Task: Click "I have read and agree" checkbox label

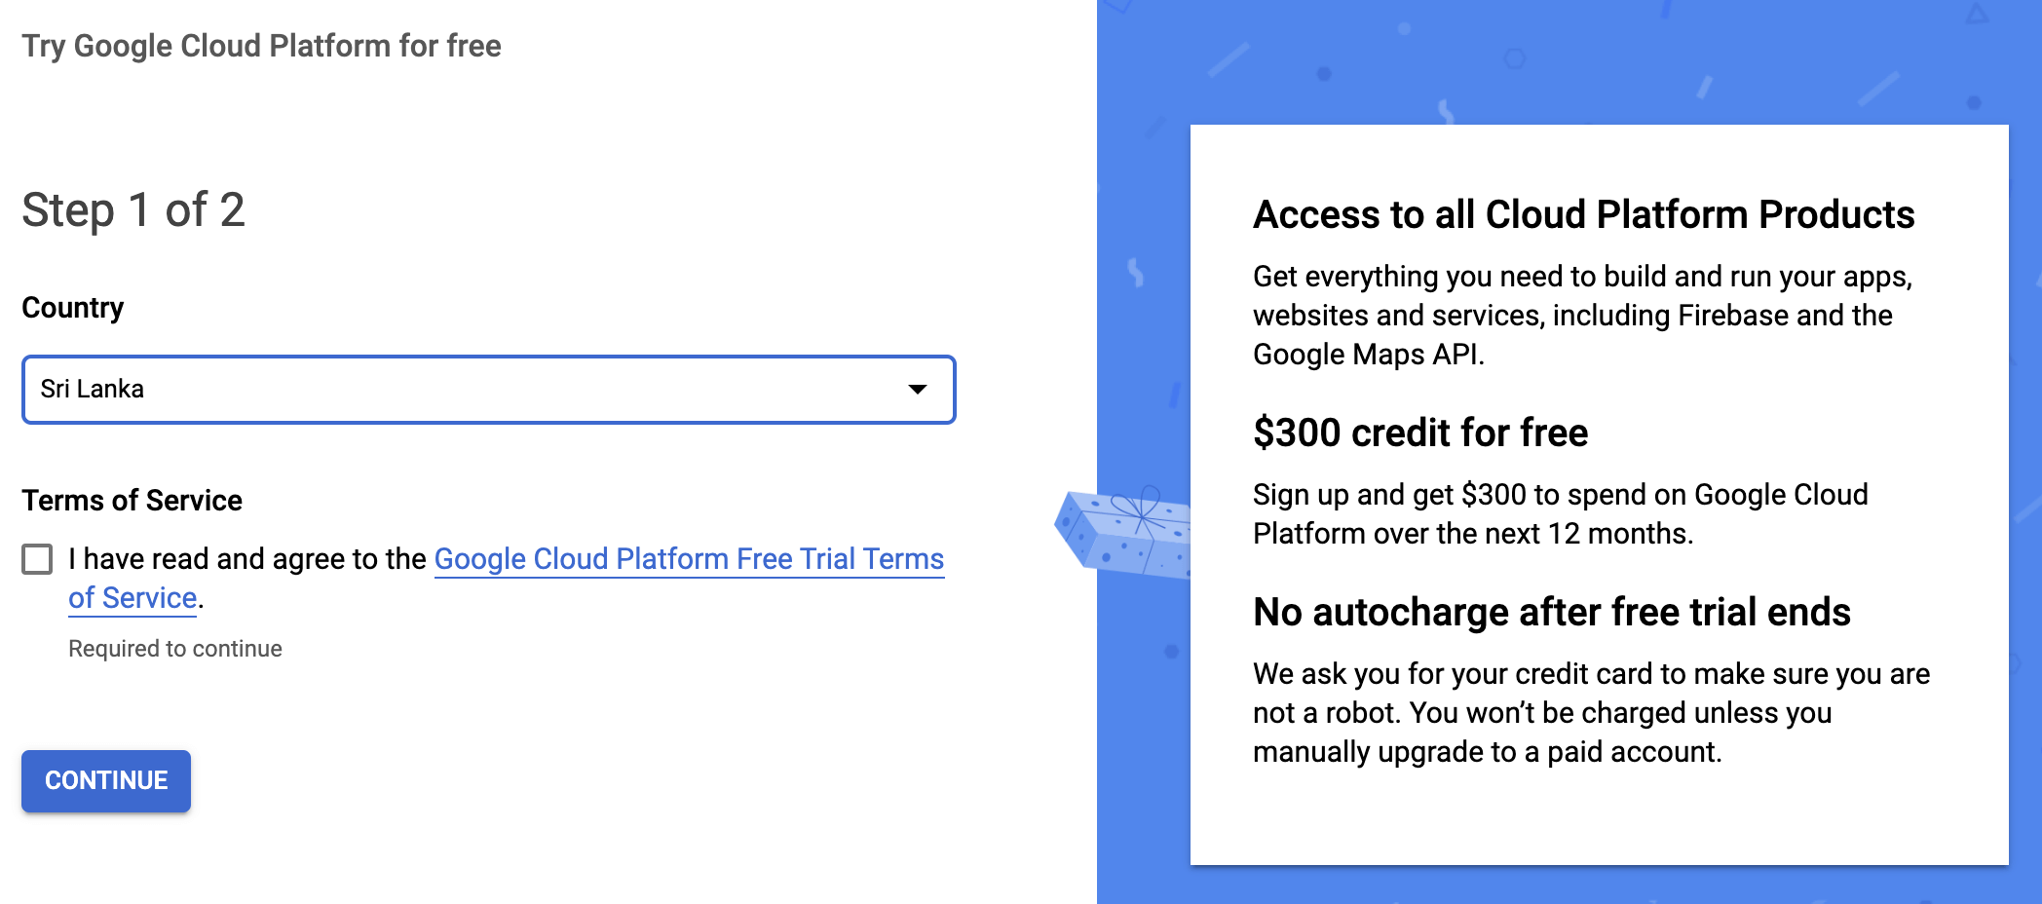Action: tap(247, 559)
